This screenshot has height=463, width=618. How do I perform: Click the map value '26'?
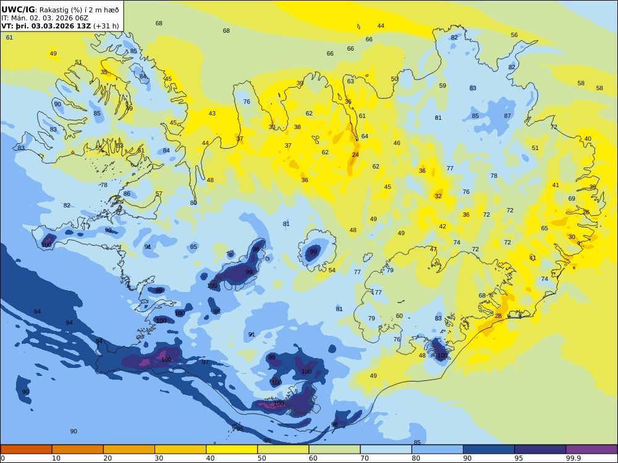click(x=586, y=212)
